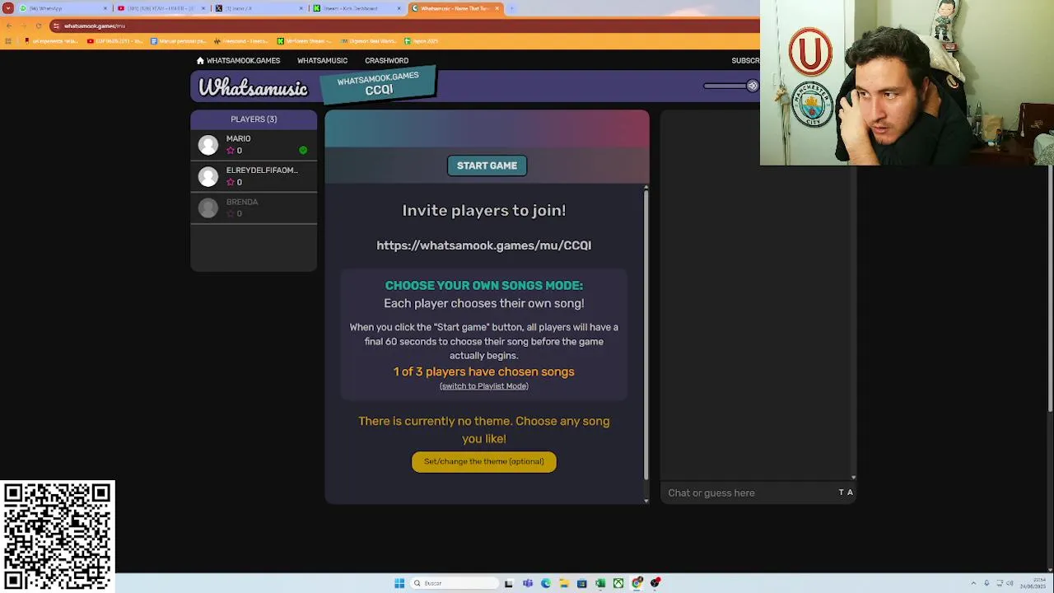Click the pink star beside ELREYDELFIFAOM's score
This screenshot has width=1054, height=593.
pyautogui.click(x=231, y=182)
